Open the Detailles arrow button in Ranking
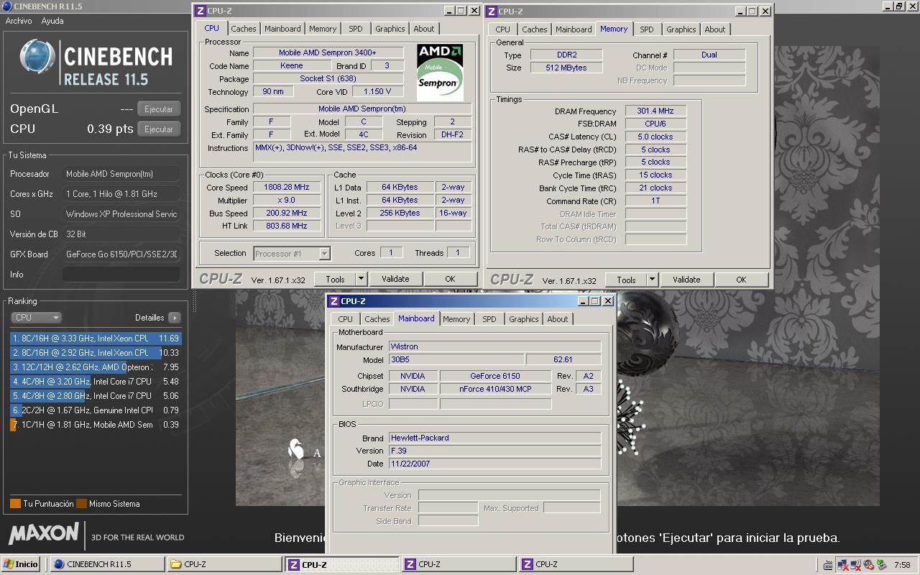The height and width of the screenshot is (575, 920). (x=174, y=317)
